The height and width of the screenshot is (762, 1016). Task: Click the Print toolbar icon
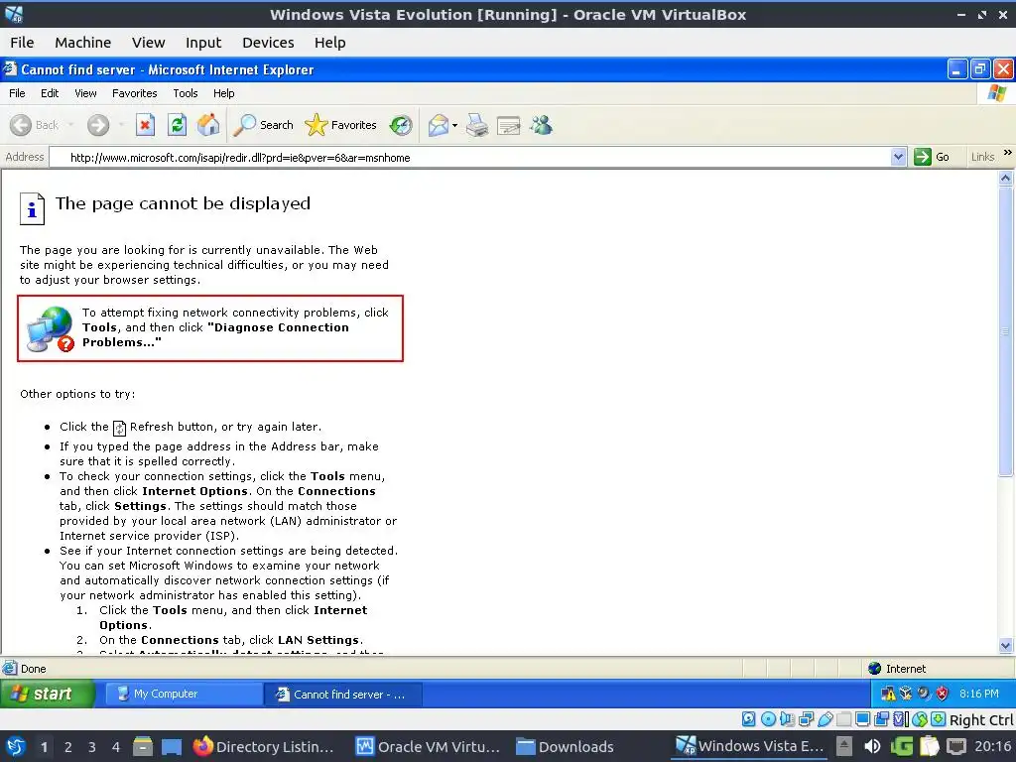pos(477,125)
